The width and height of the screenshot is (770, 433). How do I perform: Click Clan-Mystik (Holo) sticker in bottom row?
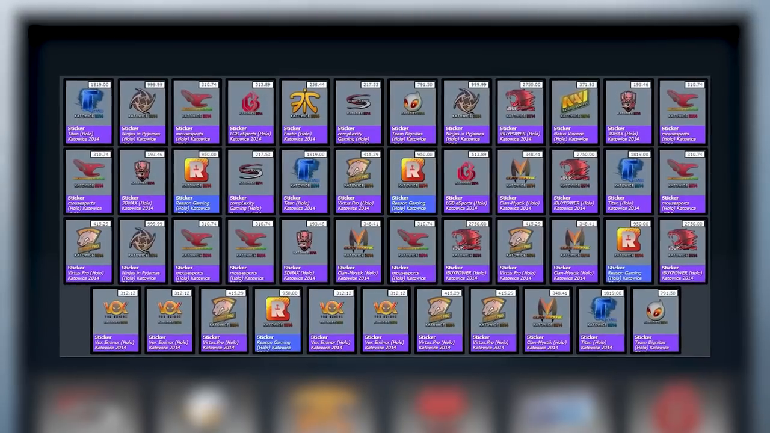(547, 320)
